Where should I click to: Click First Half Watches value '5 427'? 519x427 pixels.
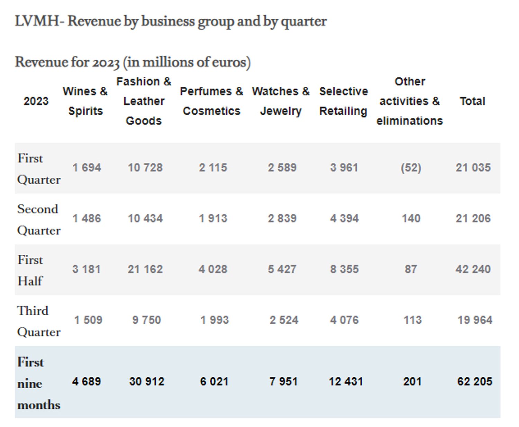pyautogui.click(x=282, y=269)
